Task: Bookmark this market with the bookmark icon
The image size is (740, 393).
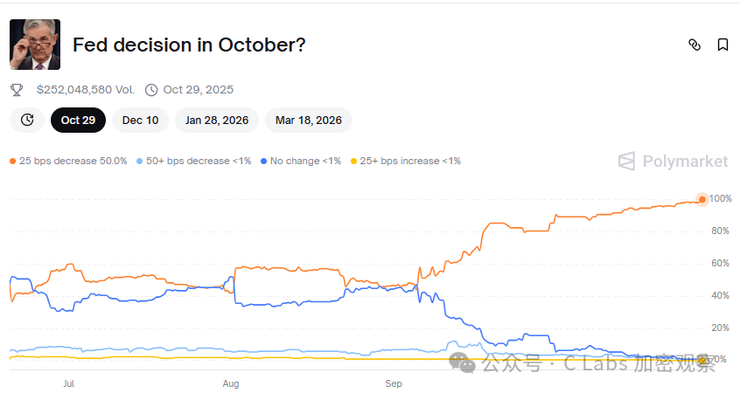Action: click(x=723, y=45)
